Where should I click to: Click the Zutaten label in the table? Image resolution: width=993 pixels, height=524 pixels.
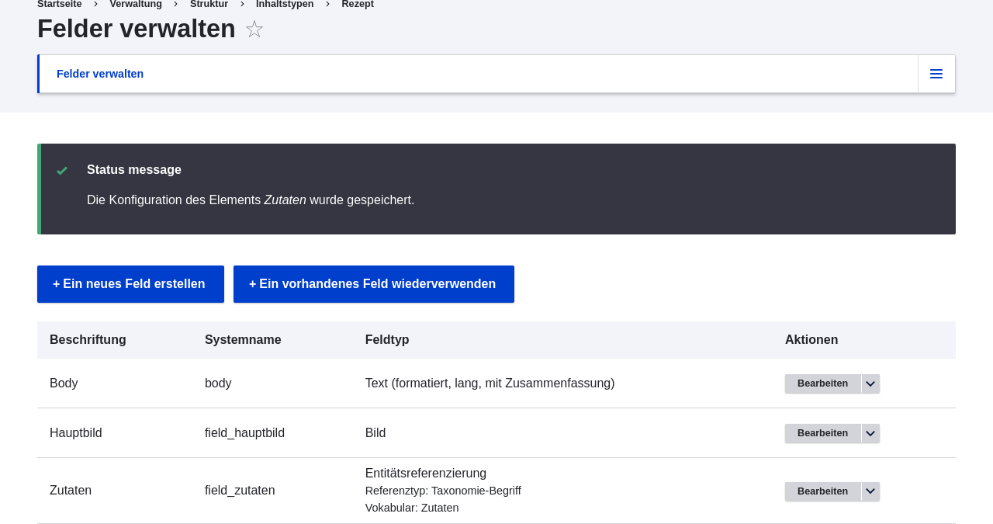click(71, 491)
